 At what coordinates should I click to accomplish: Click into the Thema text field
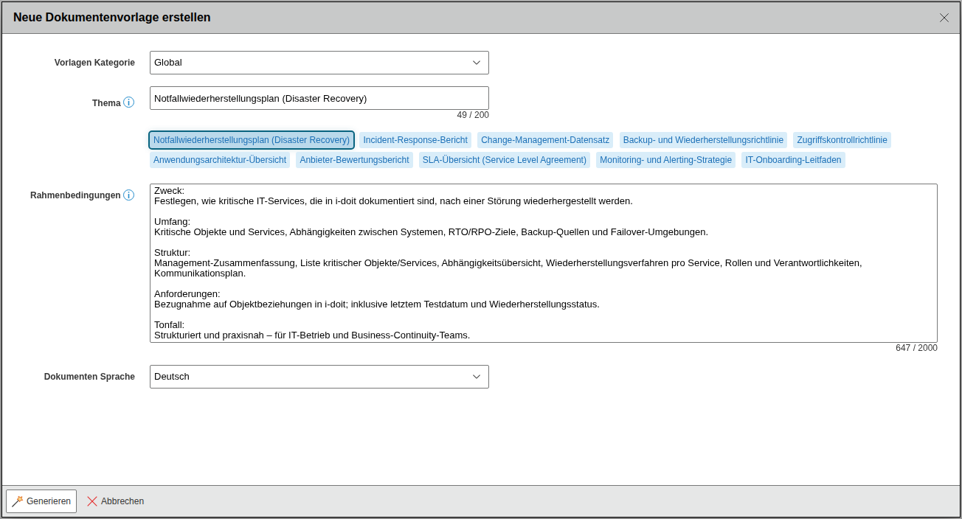(319, 98)
